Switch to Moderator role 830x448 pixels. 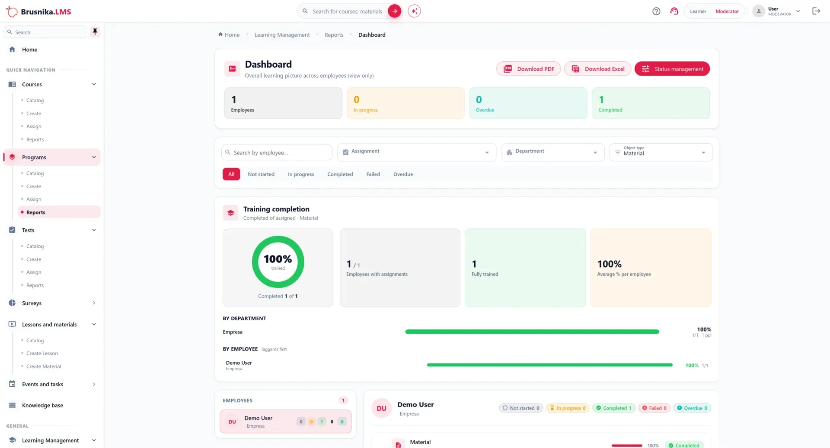point(727,11)
